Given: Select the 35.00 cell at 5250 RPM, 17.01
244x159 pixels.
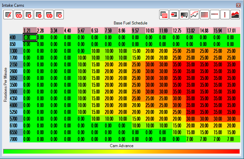Looking at the screenshot, I should [233, 112].
